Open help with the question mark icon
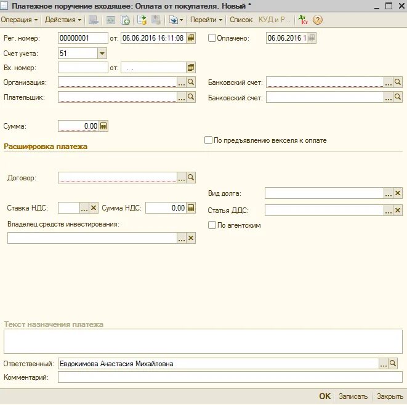 (318, 20)
